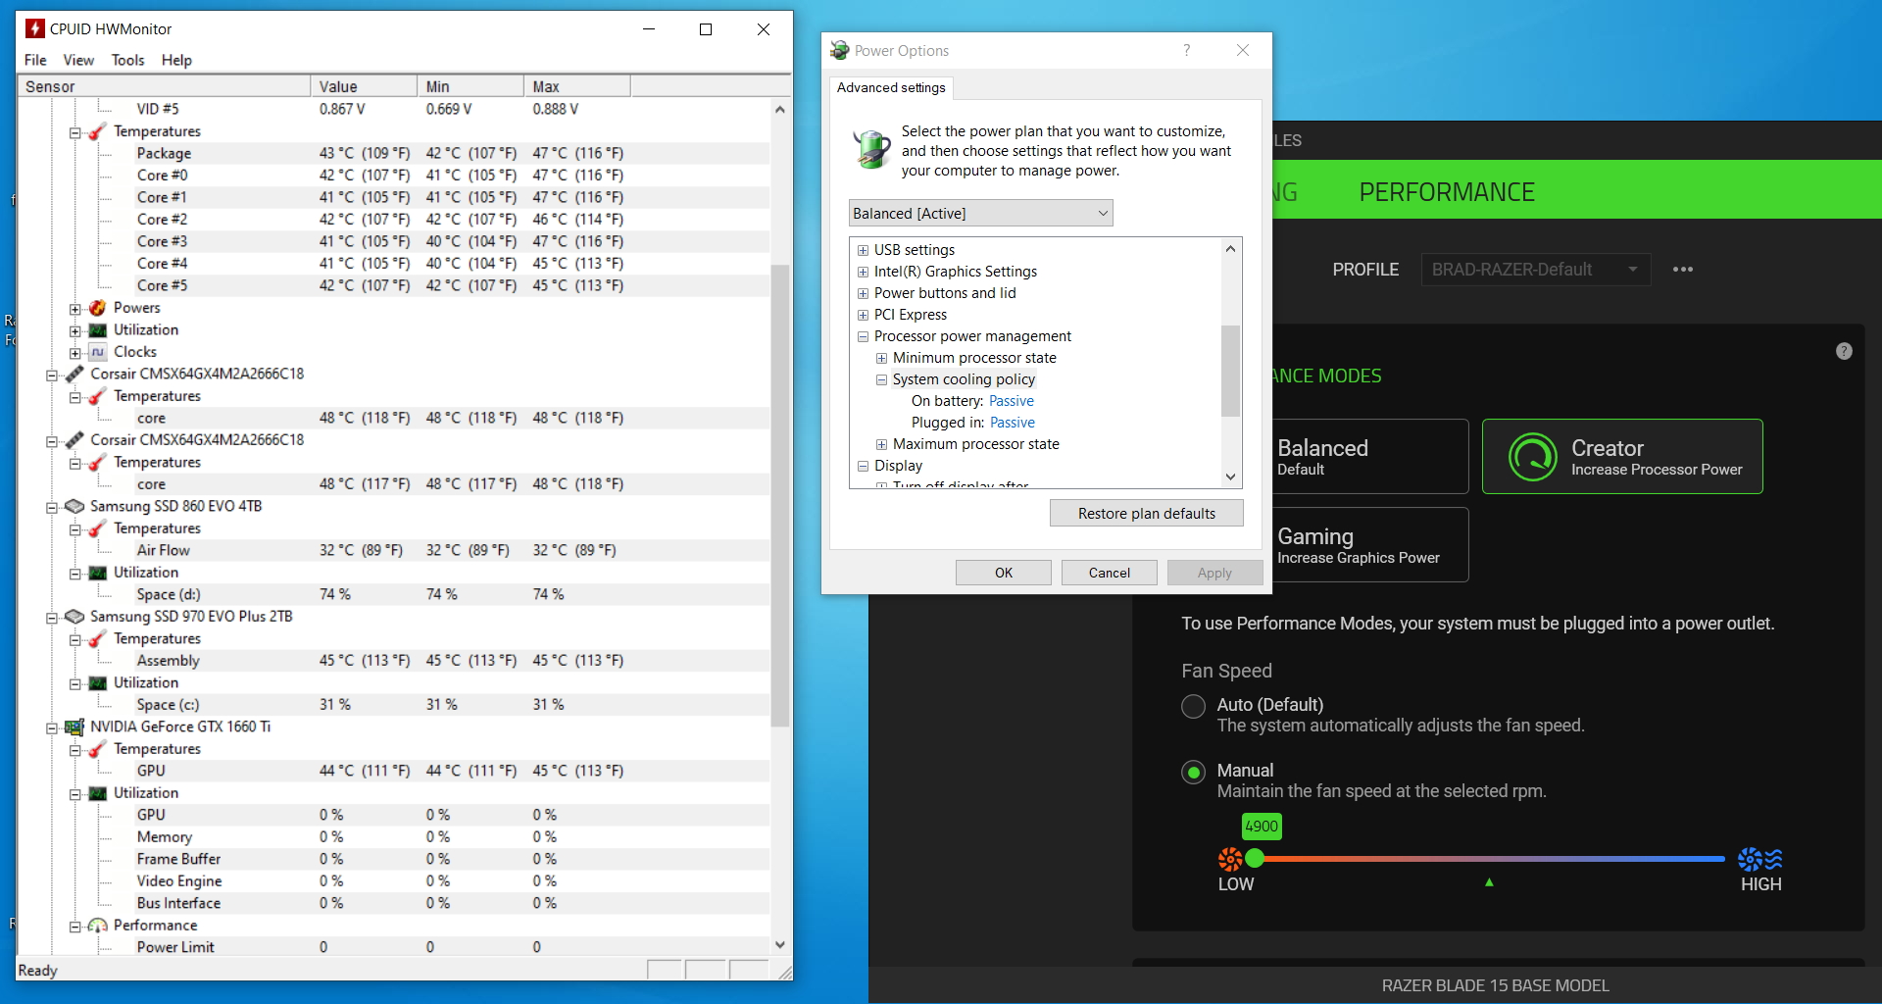The image size is (1882, 1004).
Task: Click the low fan speed orange icon
Action: point(1229,859)
